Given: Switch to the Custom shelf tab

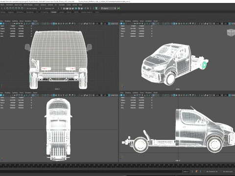Looking at the screenshot, I should coord(54,12).
